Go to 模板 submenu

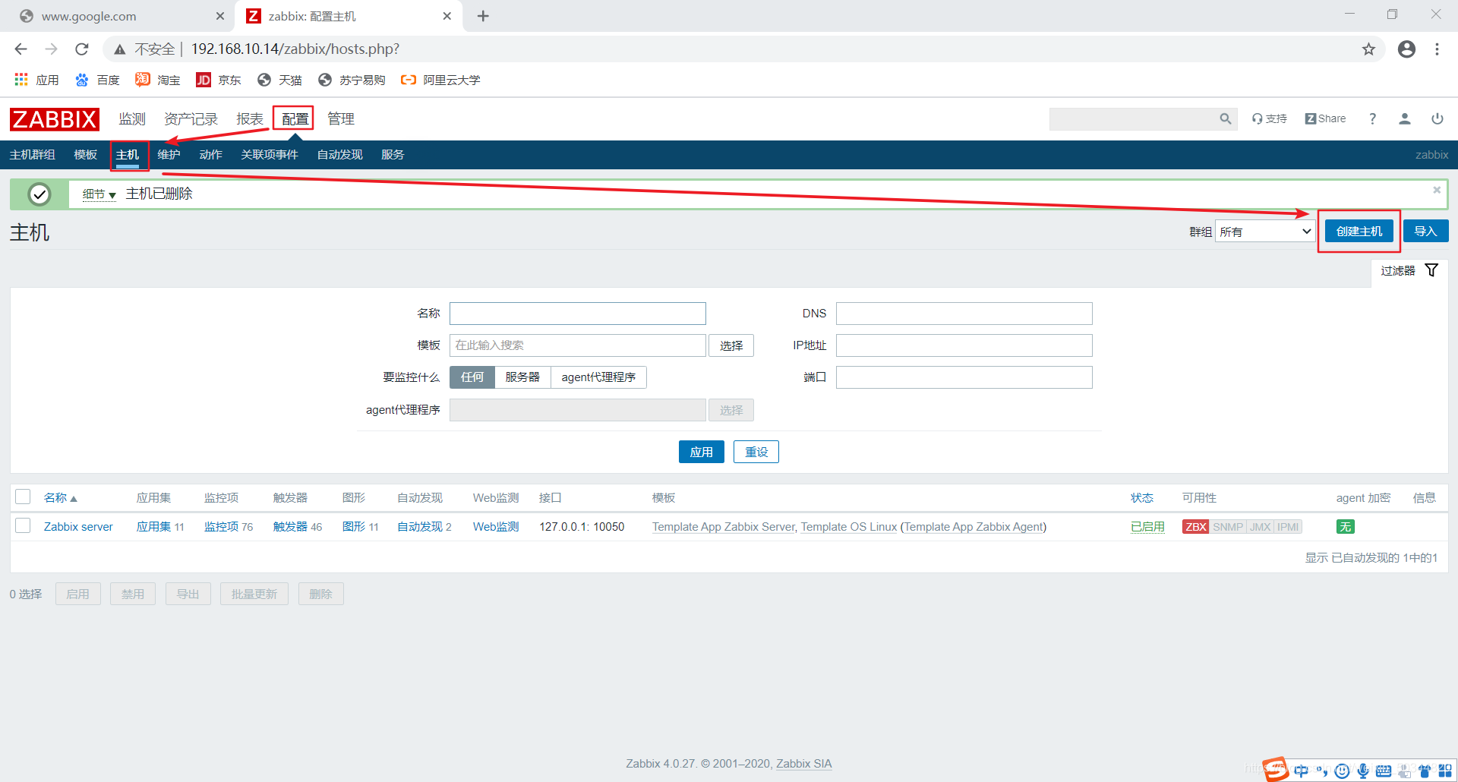85,155
